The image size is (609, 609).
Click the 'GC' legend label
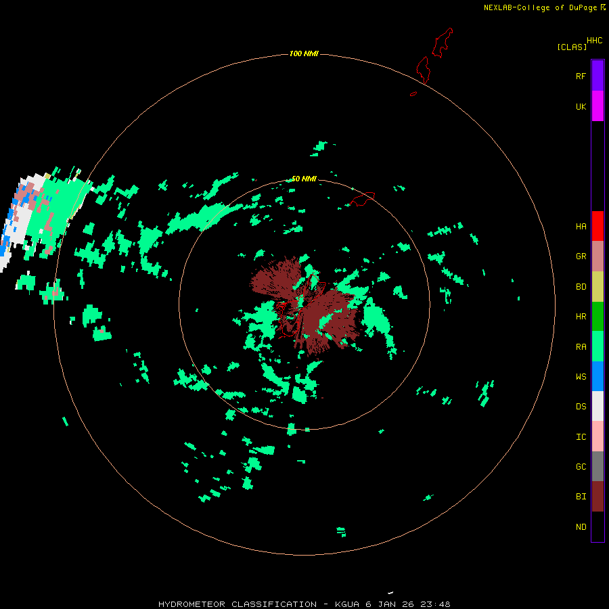coord(581,467)
